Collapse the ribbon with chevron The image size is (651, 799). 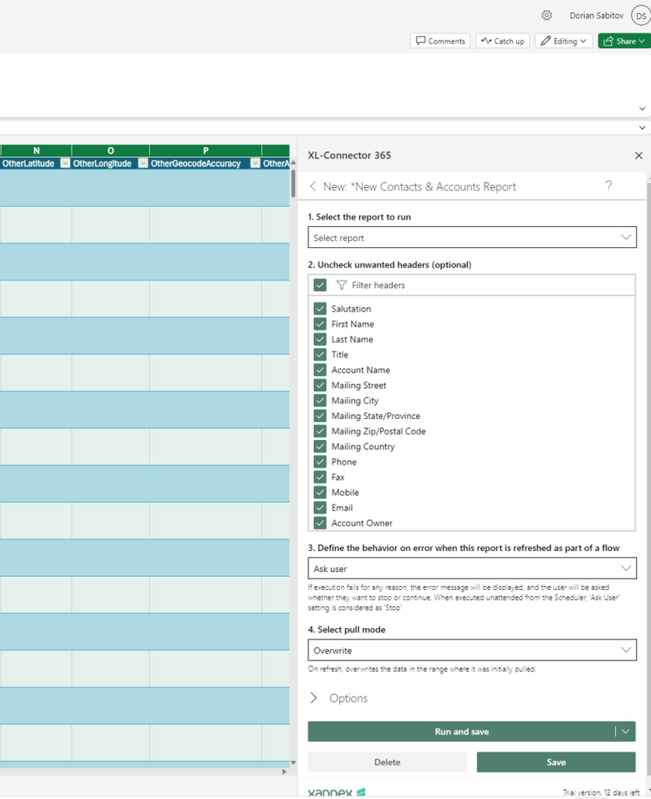tap(642, 108)
